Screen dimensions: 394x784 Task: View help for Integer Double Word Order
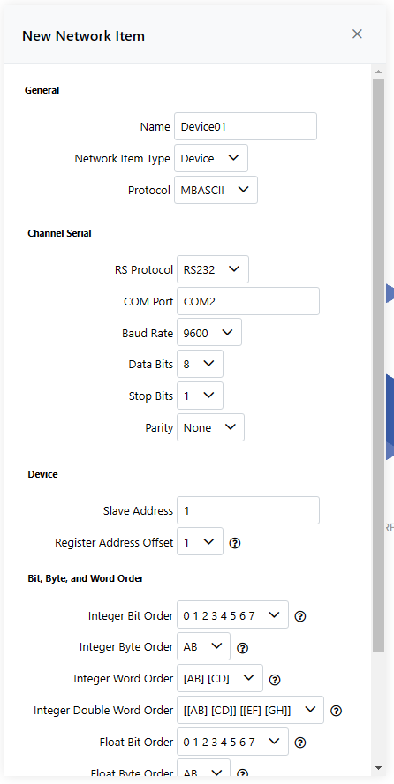point(336,711)
